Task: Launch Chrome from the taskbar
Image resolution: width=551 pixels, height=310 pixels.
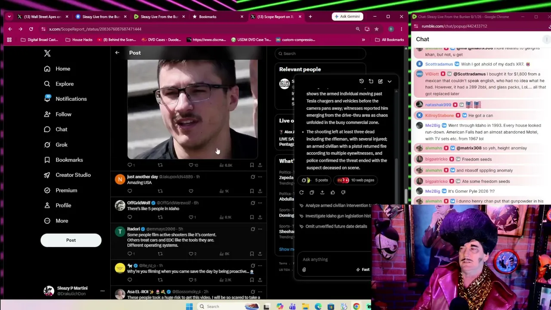Action: click(x=356, y=307)
